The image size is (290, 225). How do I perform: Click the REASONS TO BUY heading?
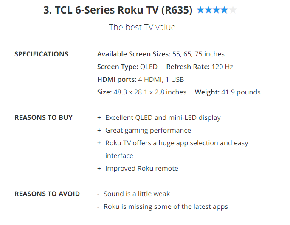43,118
